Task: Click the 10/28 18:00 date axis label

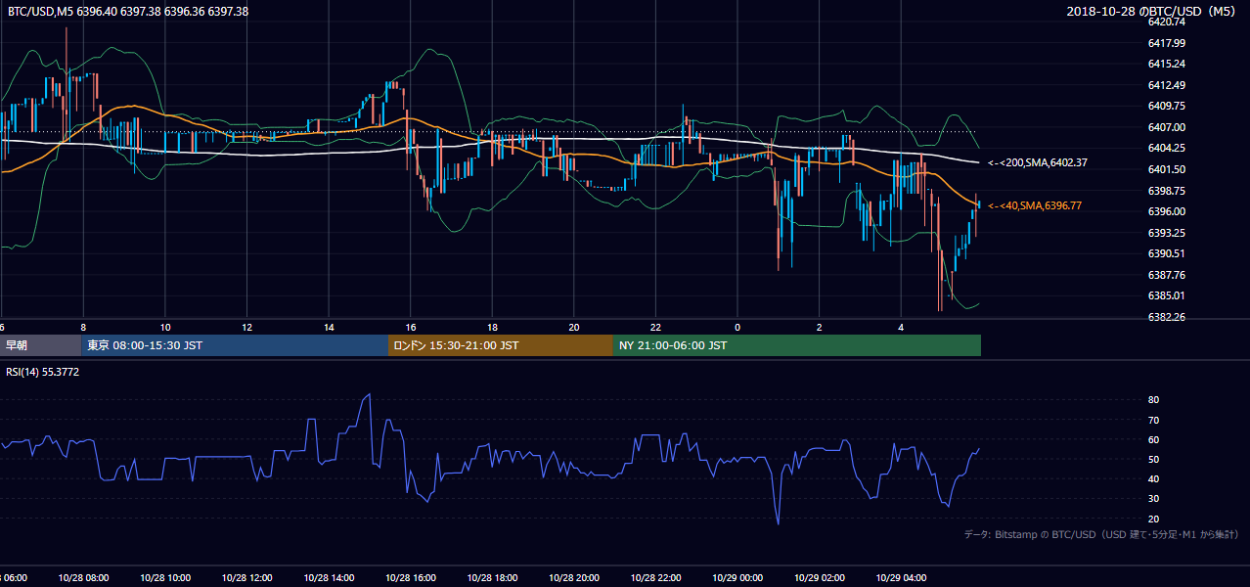Action: click(493, 578)
